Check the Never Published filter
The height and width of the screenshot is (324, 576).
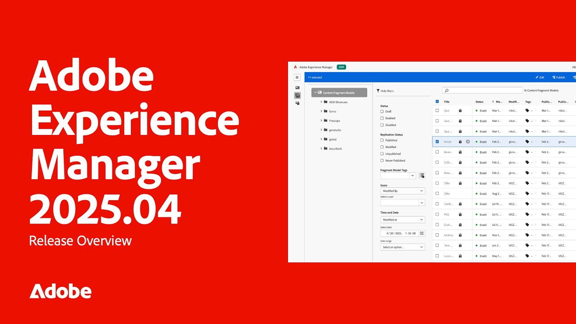click(x=382, y=161)
